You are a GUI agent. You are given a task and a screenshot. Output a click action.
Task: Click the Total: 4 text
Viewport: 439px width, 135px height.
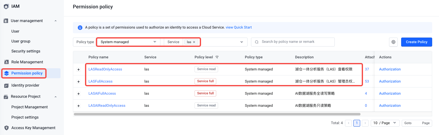point(337,123)
